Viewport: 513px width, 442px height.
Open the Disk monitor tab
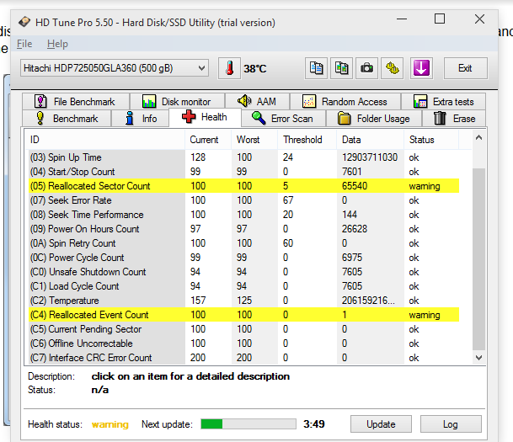(x=177, y=102)
